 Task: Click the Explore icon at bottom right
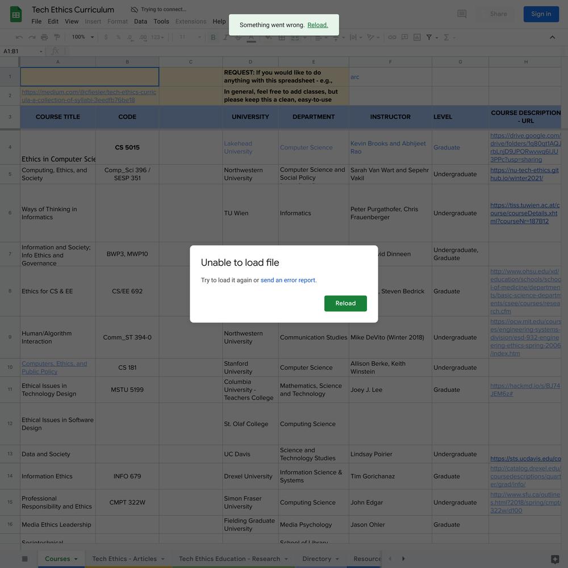click(554, 559)
